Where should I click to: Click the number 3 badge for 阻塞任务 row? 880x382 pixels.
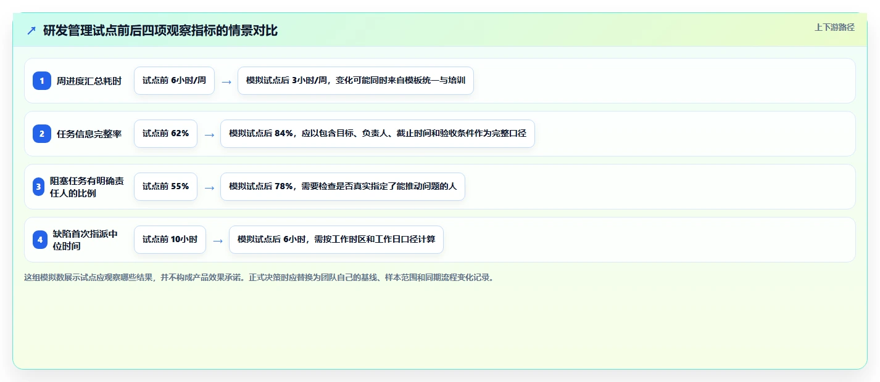pyautogui.click(x=39, y=187)
